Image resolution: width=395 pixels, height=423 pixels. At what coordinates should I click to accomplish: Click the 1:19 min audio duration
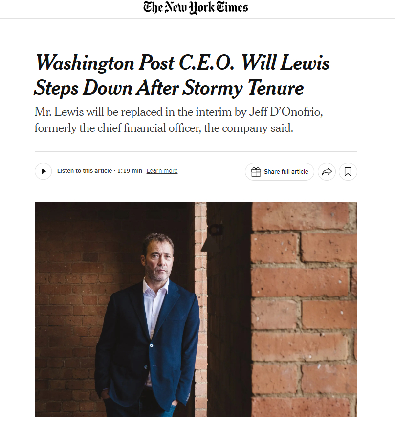pos(130,171)
